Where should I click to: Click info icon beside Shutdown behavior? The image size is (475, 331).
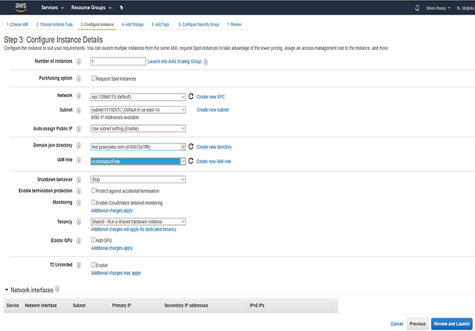click(79, 179)
